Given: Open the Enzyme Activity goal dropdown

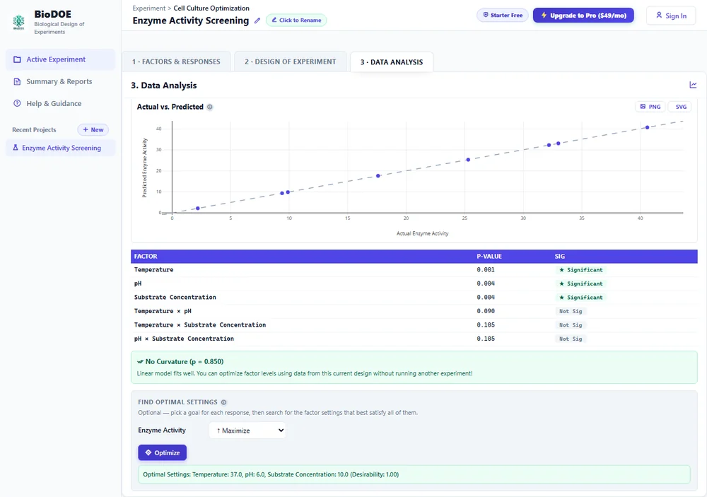Looking at the screenshot, I should (247, 431).
